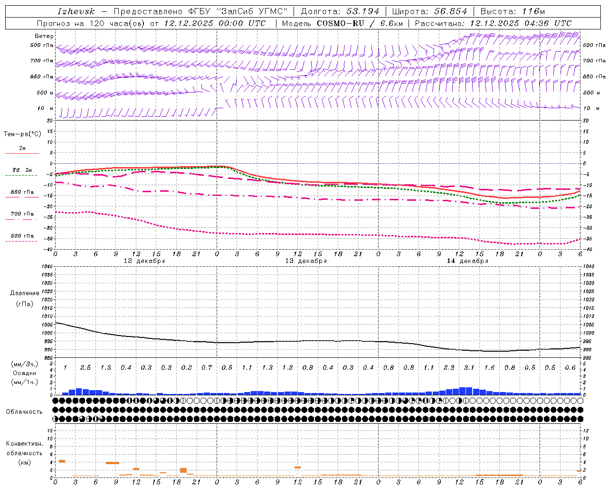The image size is (608, 486).
Task: Select 'Модель COSMO-RU / 6.6км' text
Action: click(x=342, y=23)
